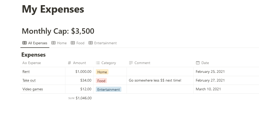259x115 pixels.
Task: Click the calendar icon of Date column
Action: [x=198, y=63]
